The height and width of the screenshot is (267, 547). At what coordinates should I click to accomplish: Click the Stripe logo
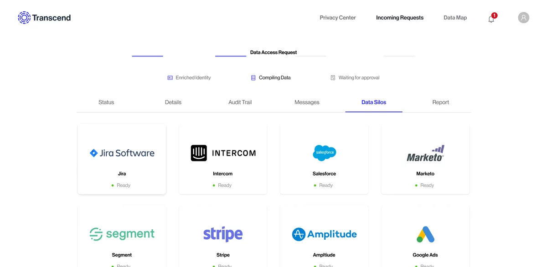223,234
